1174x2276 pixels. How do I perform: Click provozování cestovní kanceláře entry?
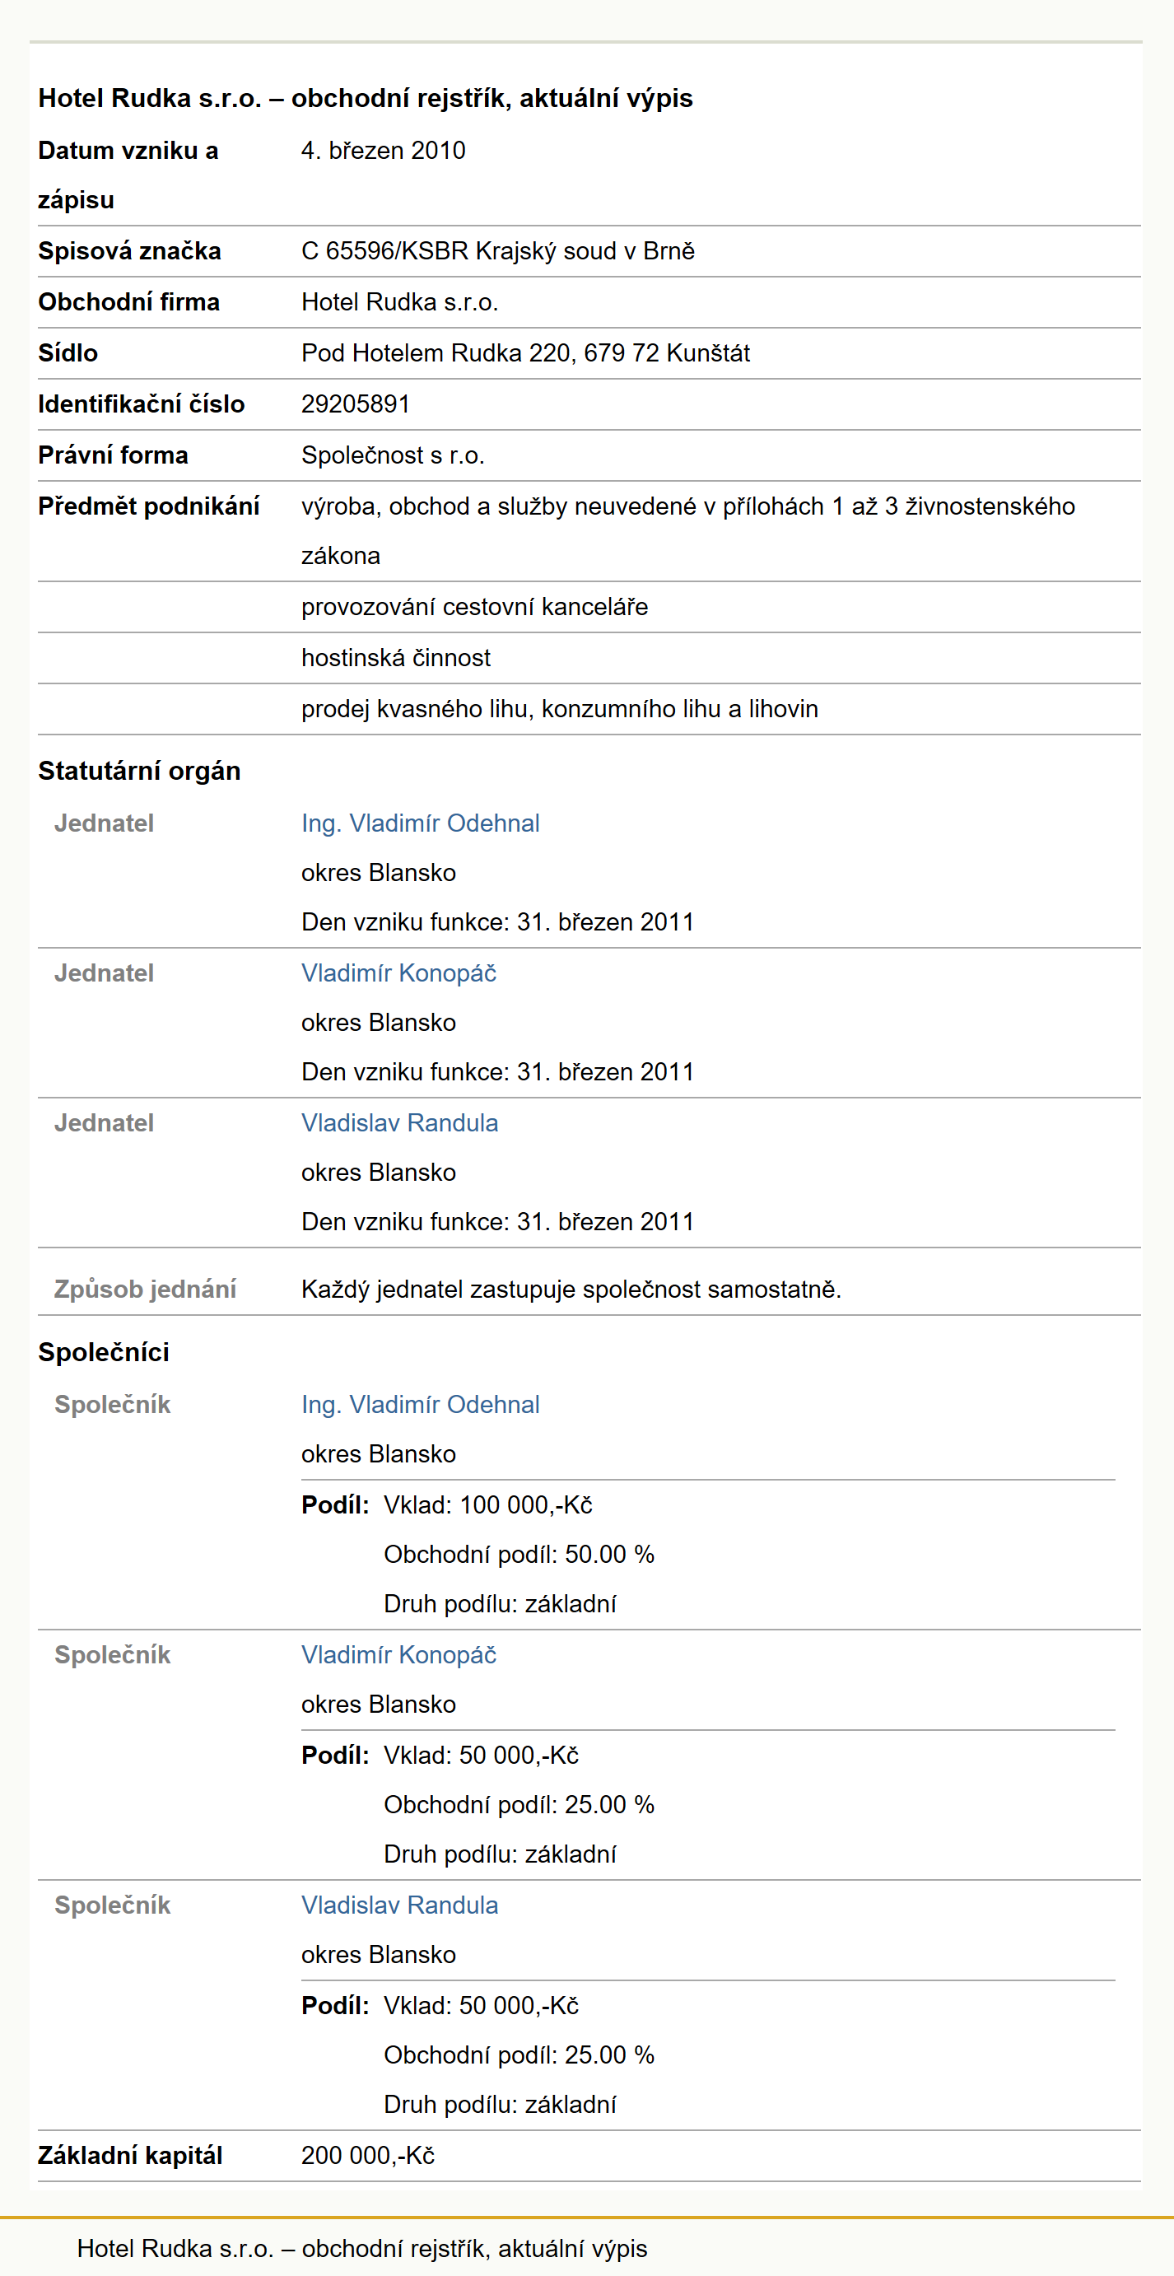[x=474, y=607]
